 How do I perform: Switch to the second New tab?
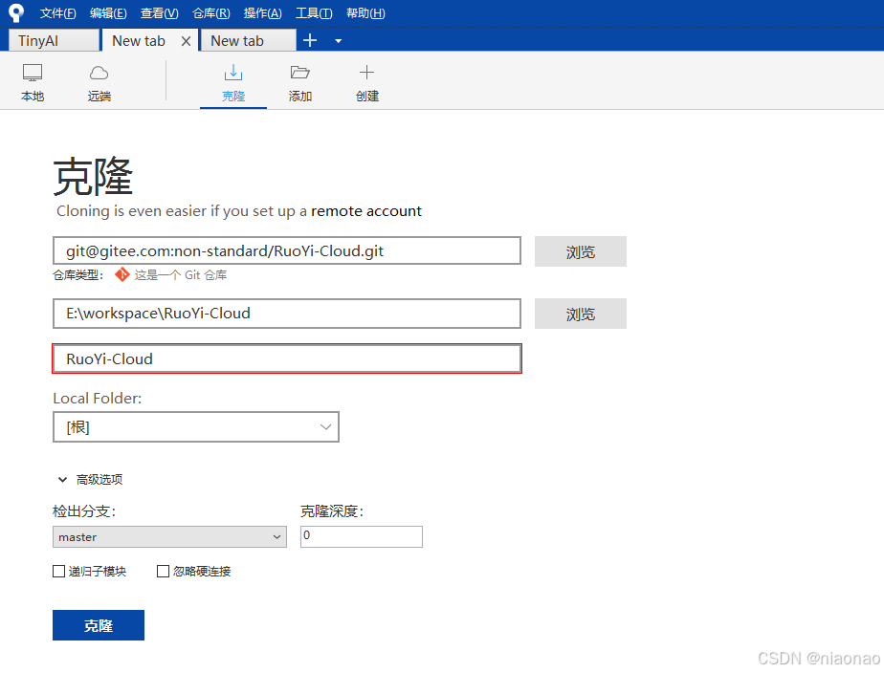[248, 40]
